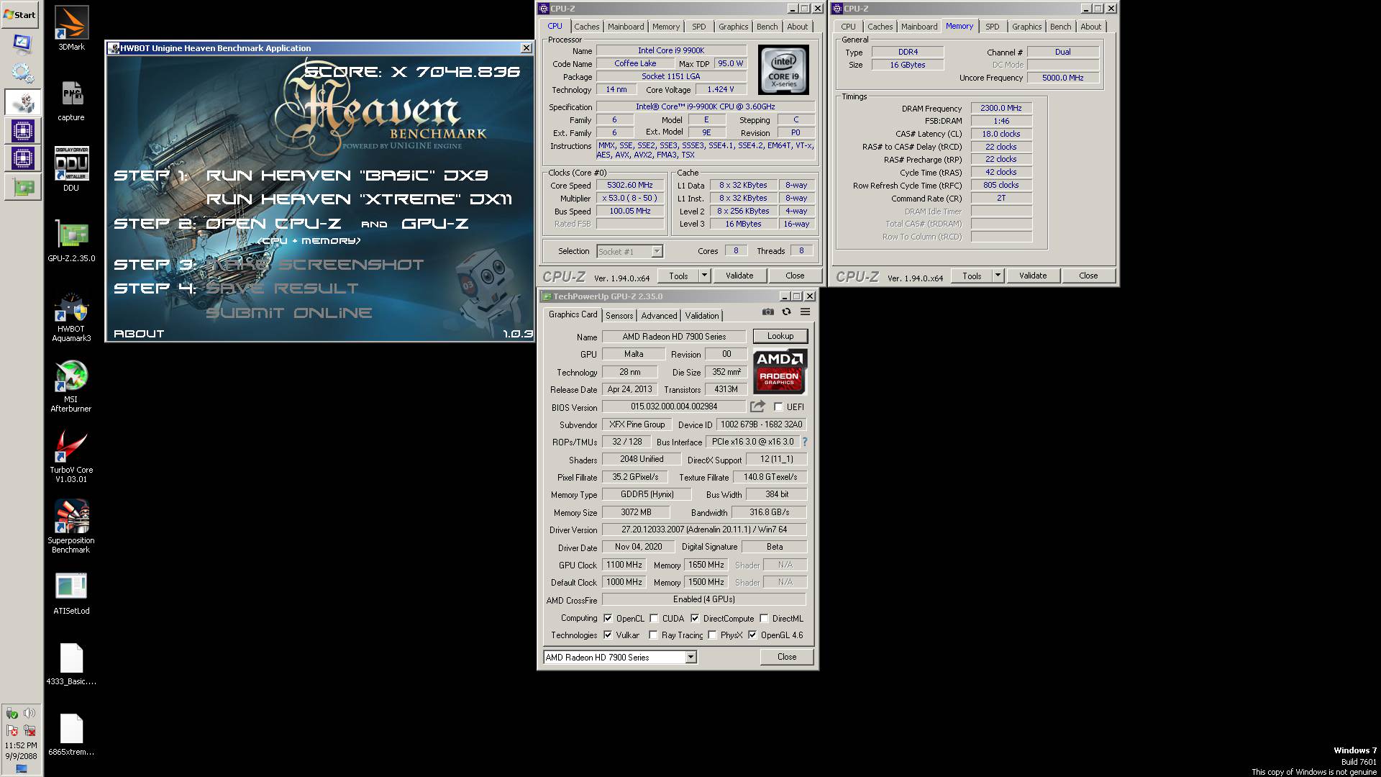This screenshot has height=777, width=1381.
Task: Open the Advanced tab in GPU-Z
Action: pos(659,316)
